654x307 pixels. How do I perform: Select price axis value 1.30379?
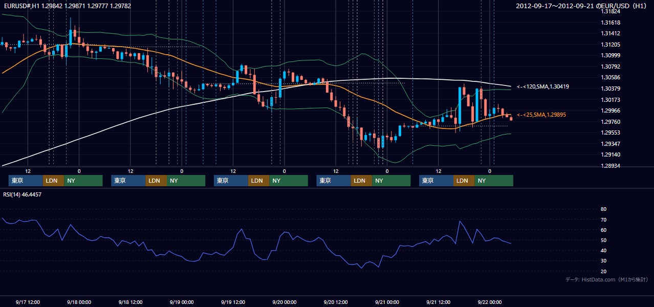[611, 89]
